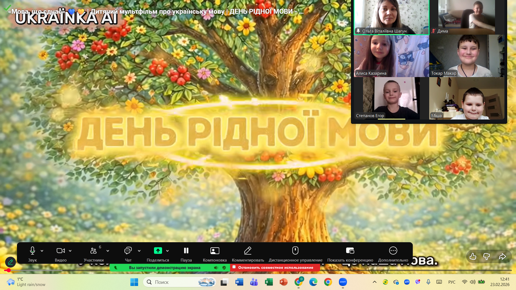516x290 pixels.
Task: Expand arrow next to Звук
Action: point(42,251)
